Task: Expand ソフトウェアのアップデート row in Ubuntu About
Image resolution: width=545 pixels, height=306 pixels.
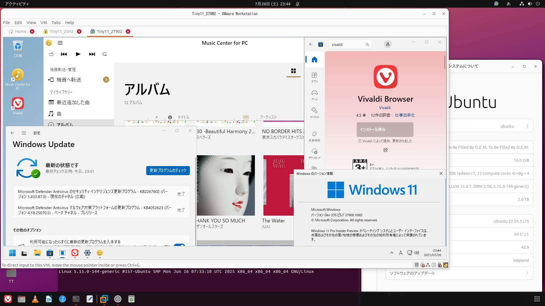Action: (459, 273)
